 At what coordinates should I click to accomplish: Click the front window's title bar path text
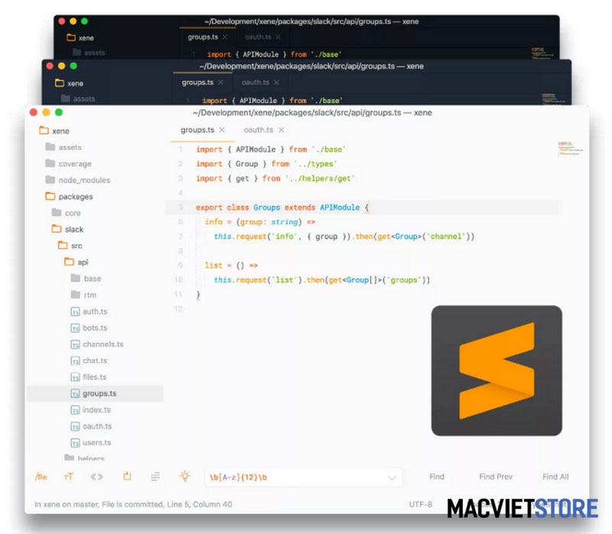coord(312,112)
